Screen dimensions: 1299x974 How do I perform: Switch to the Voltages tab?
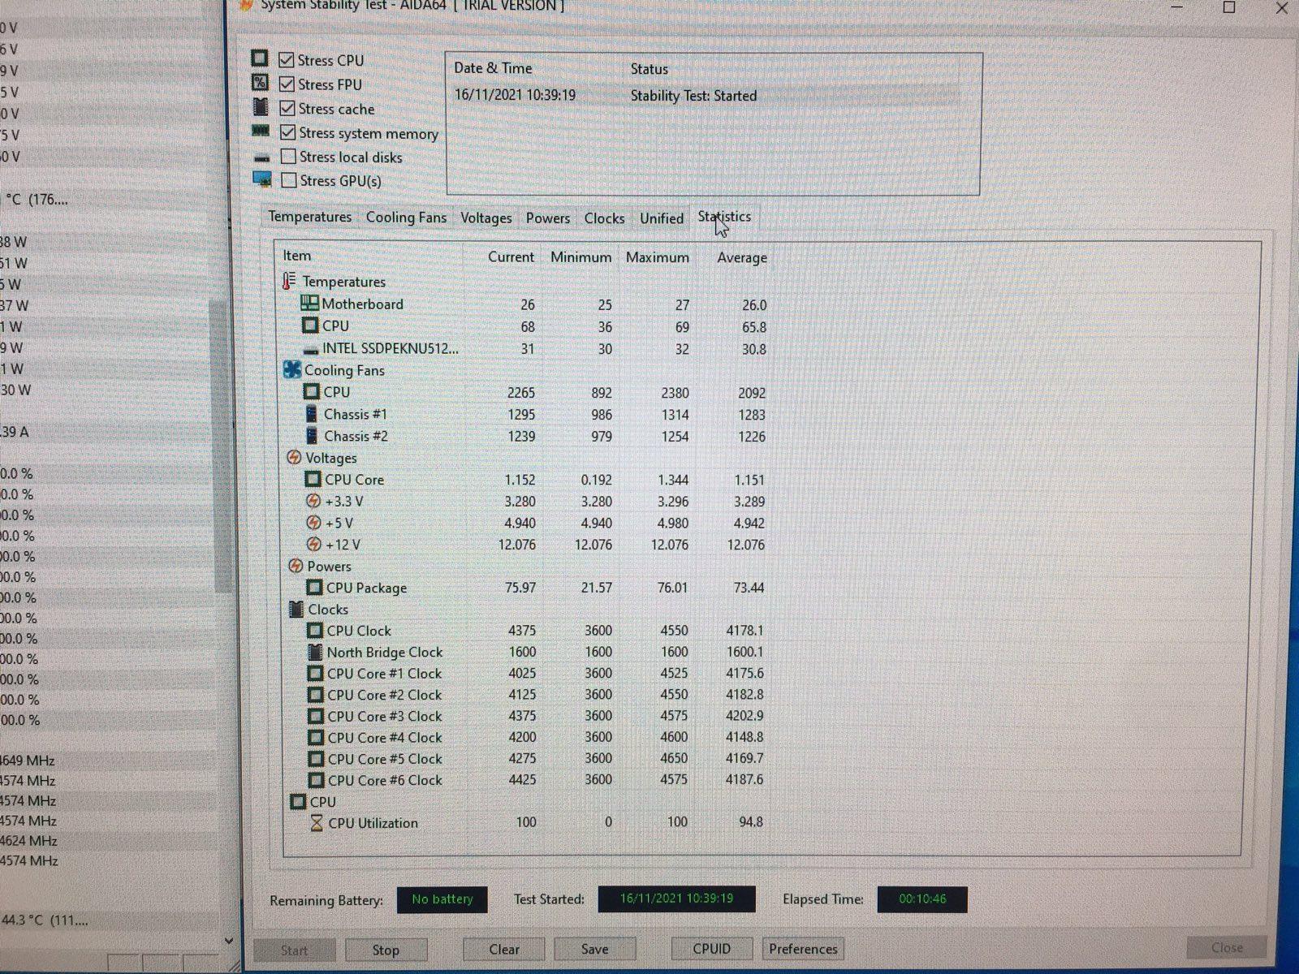click(x=486, y=218)
